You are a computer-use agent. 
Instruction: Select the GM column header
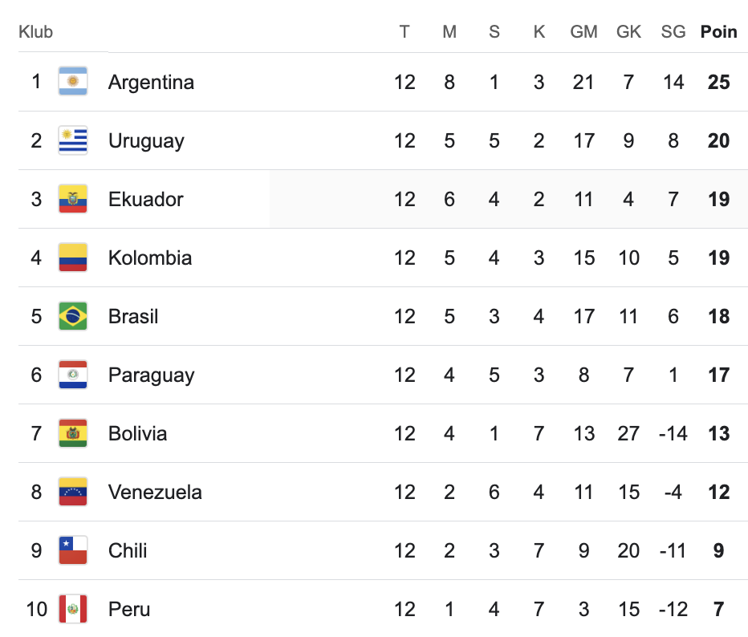point(584,32)
